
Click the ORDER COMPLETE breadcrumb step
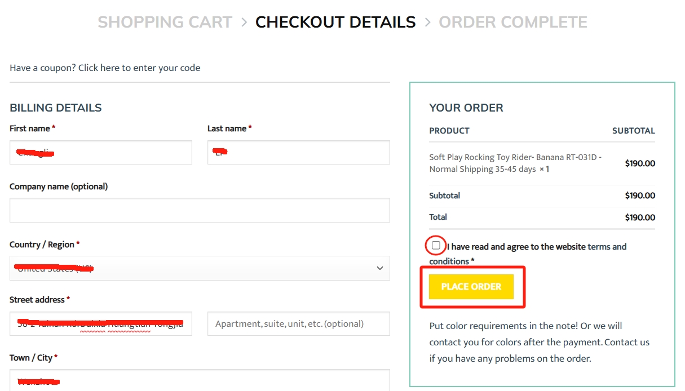tap(514, 21)
